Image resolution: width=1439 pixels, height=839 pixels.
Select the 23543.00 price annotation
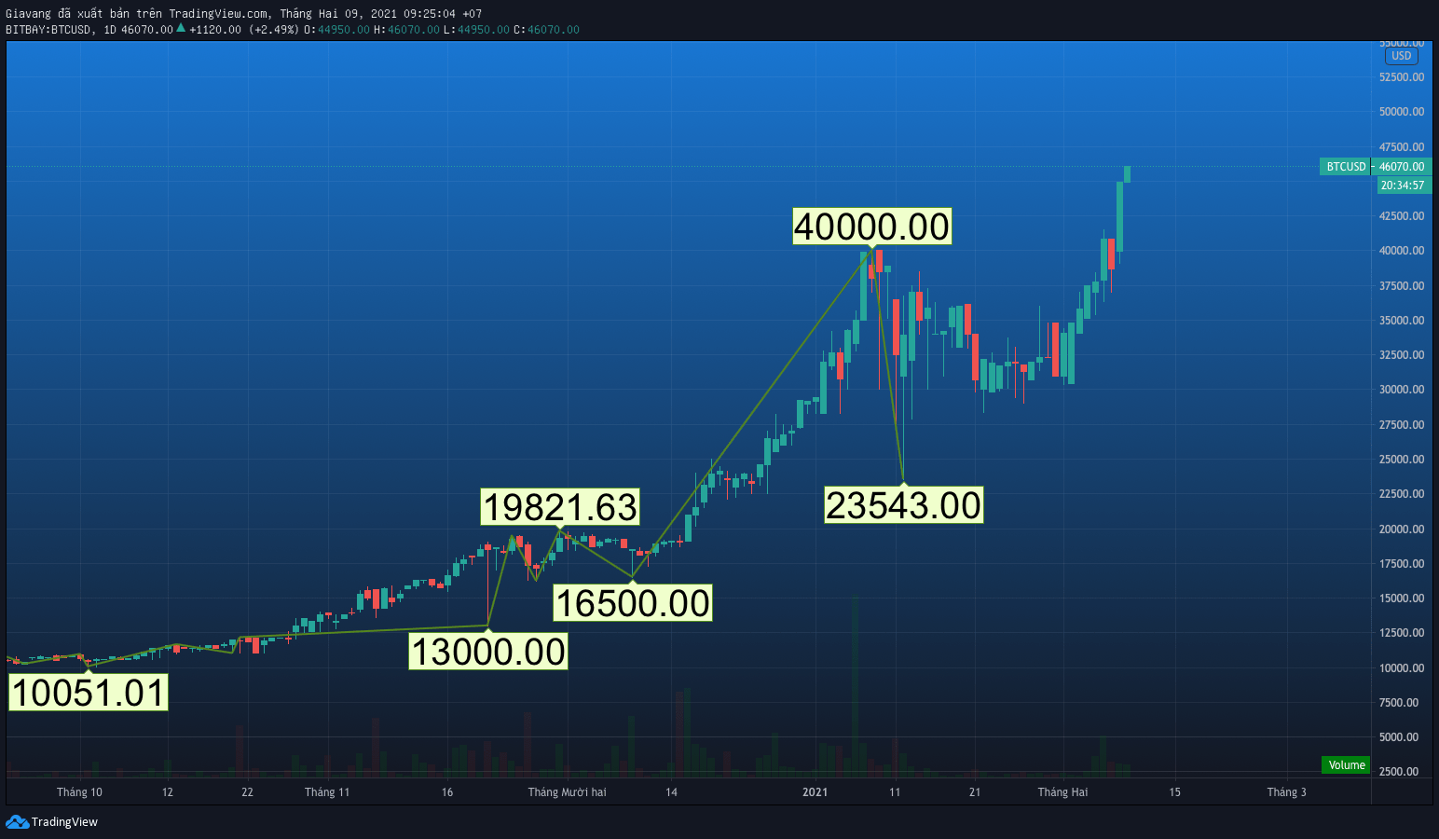[903, 505]
